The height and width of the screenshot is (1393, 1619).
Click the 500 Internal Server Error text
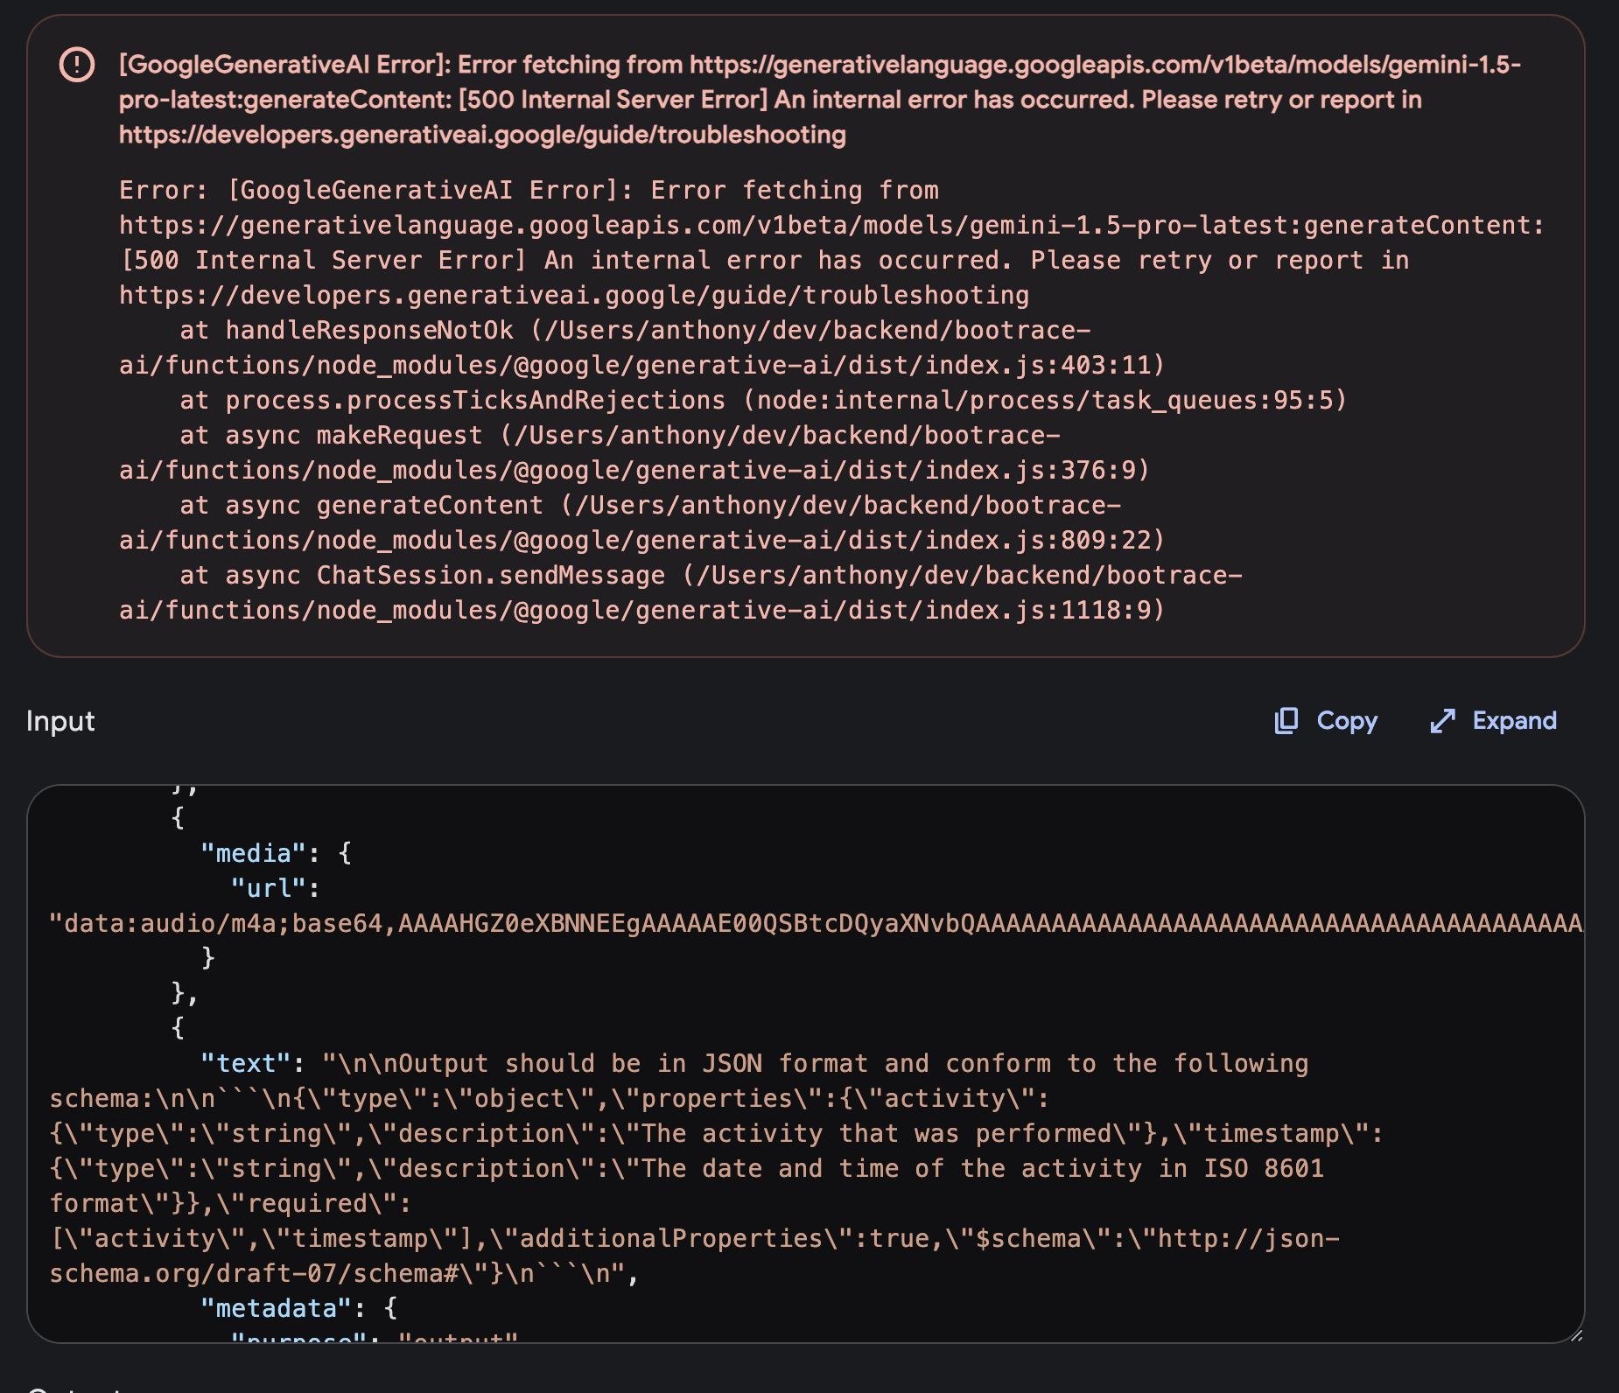[613, 99]
